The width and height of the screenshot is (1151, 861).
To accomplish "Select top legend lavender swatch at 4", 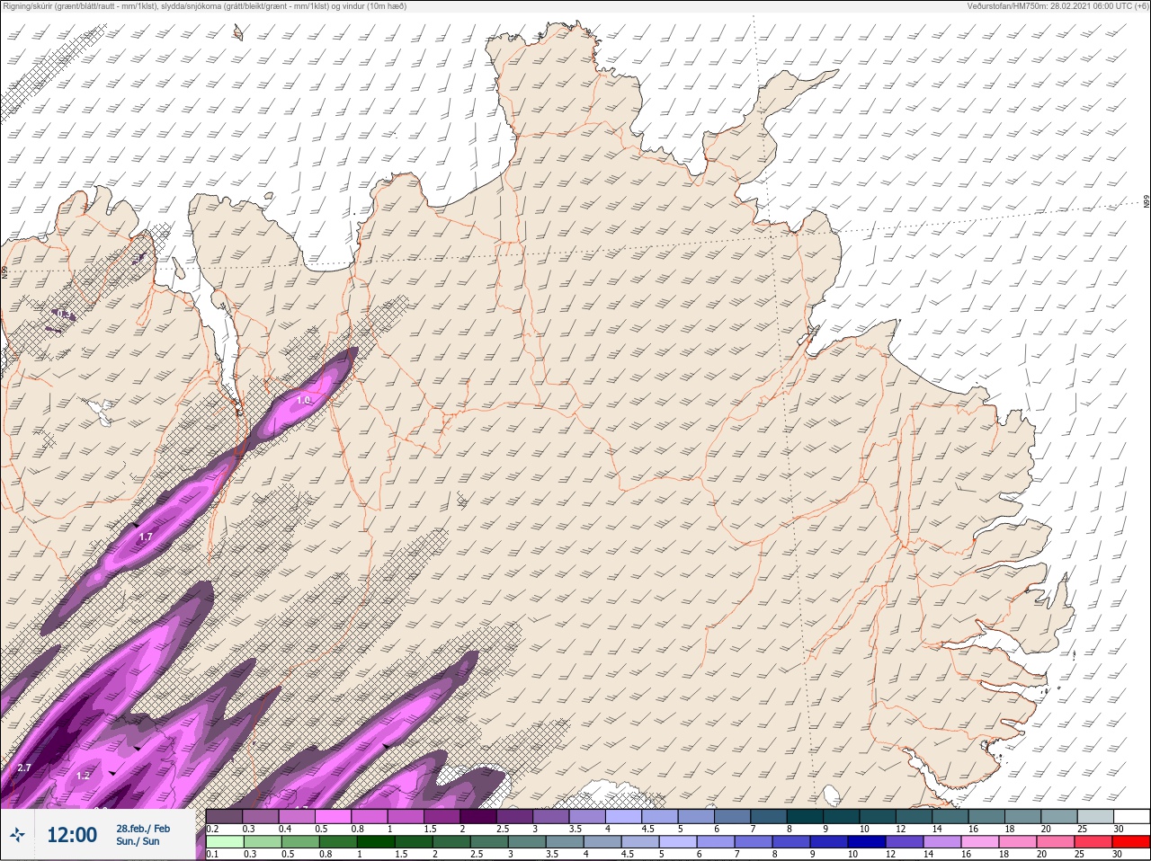I will 624,816.
